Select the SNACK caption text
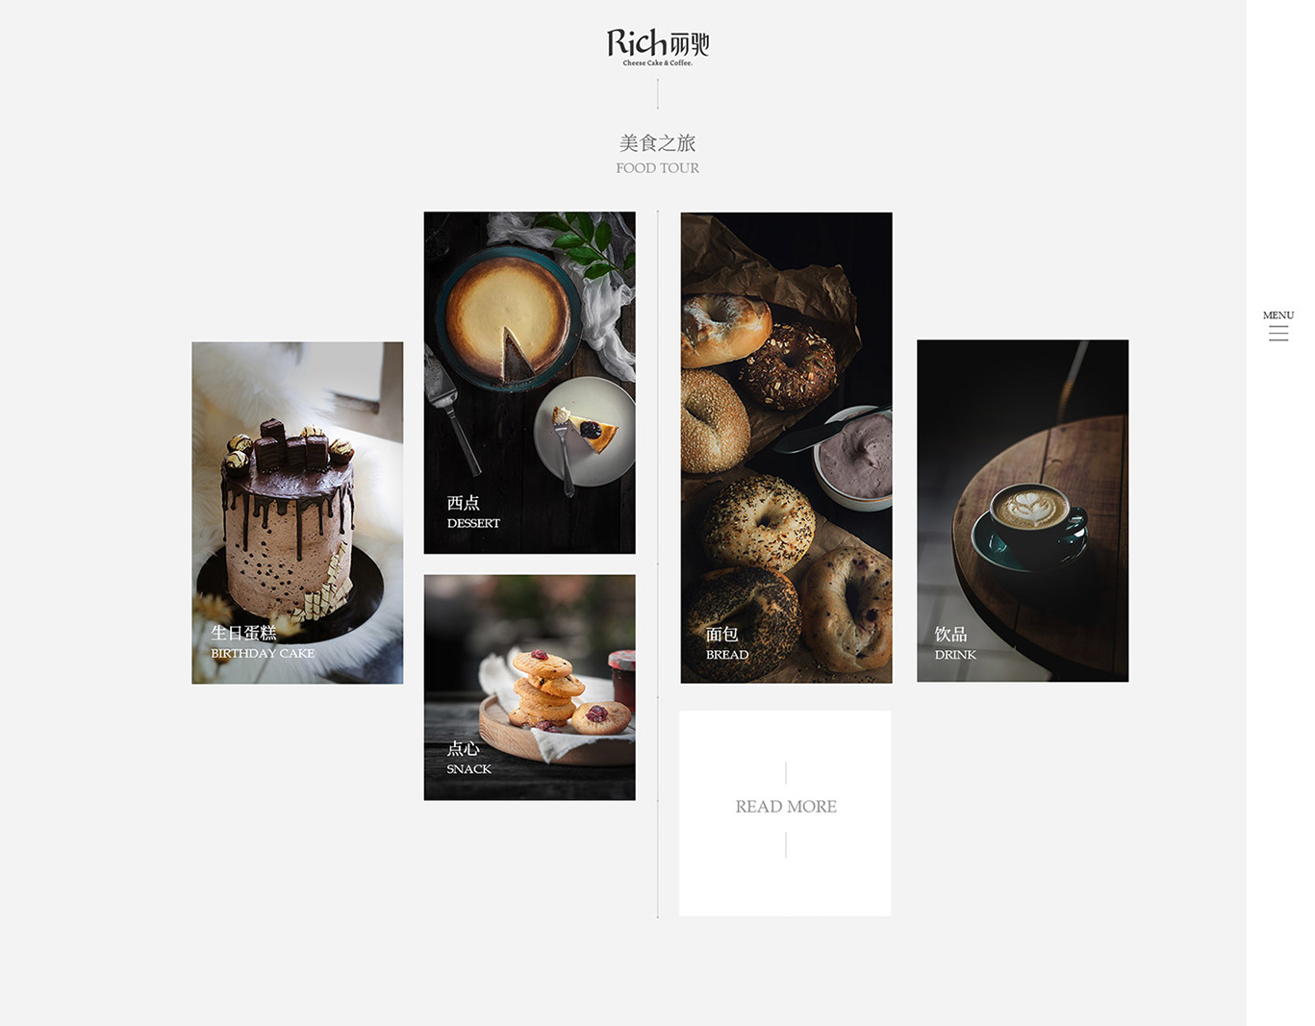This screenshot has height=1026, width=1315. [x=468, y=769]
